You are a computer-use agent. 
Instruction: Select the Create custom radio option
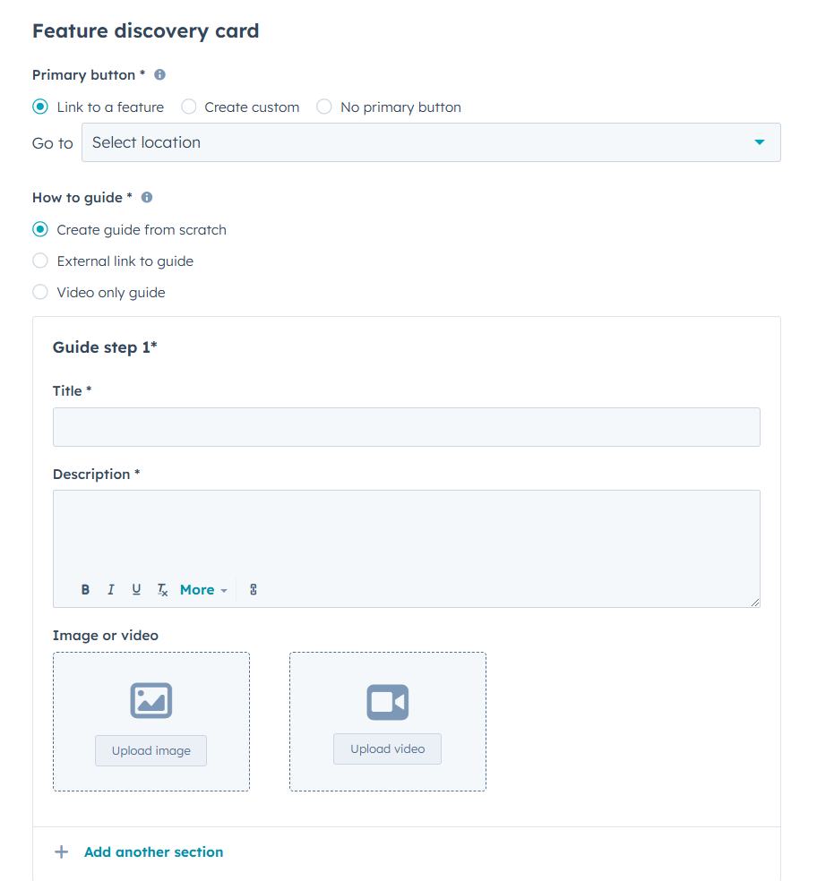pos(189,107)
